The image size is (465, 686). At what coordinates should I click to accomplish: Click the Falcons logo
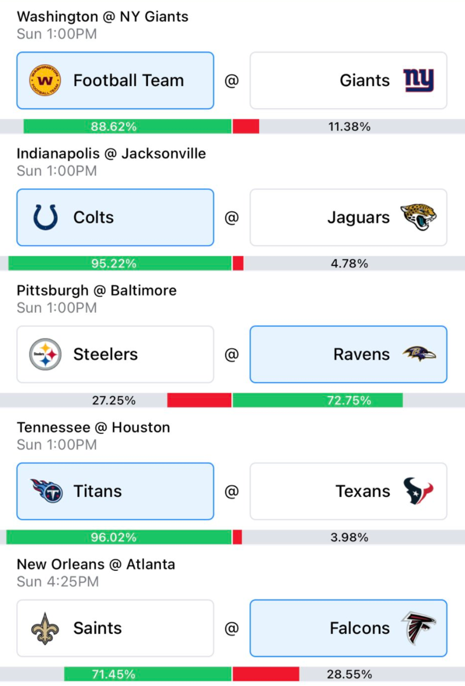419,628
